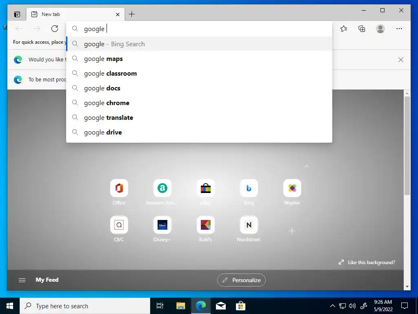This screenshot has width=418, height=314.
Task: Open the Settings and more ellipsis menu
Action: 399,29
